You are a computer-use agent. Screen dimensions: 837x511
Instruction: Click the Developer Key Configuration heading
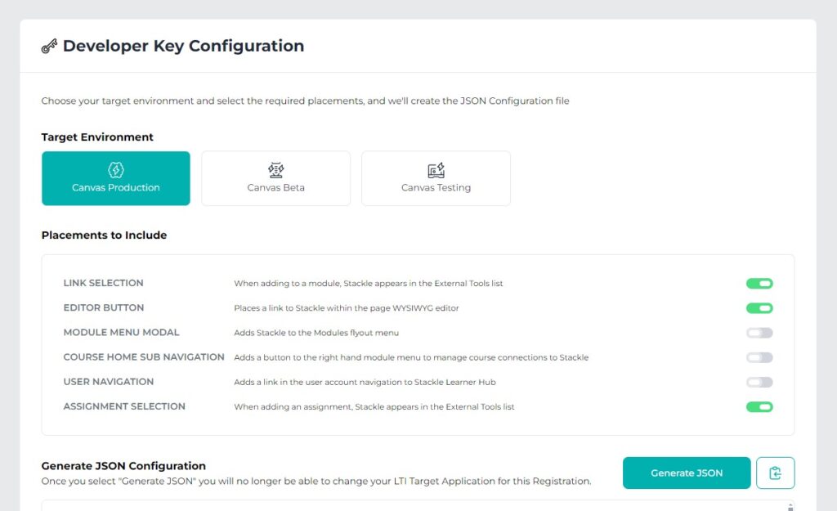tap(182, 46)
